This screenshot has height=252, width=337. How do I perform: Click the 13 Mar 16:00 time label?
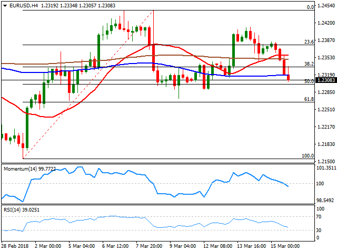[x=252, y=246]
